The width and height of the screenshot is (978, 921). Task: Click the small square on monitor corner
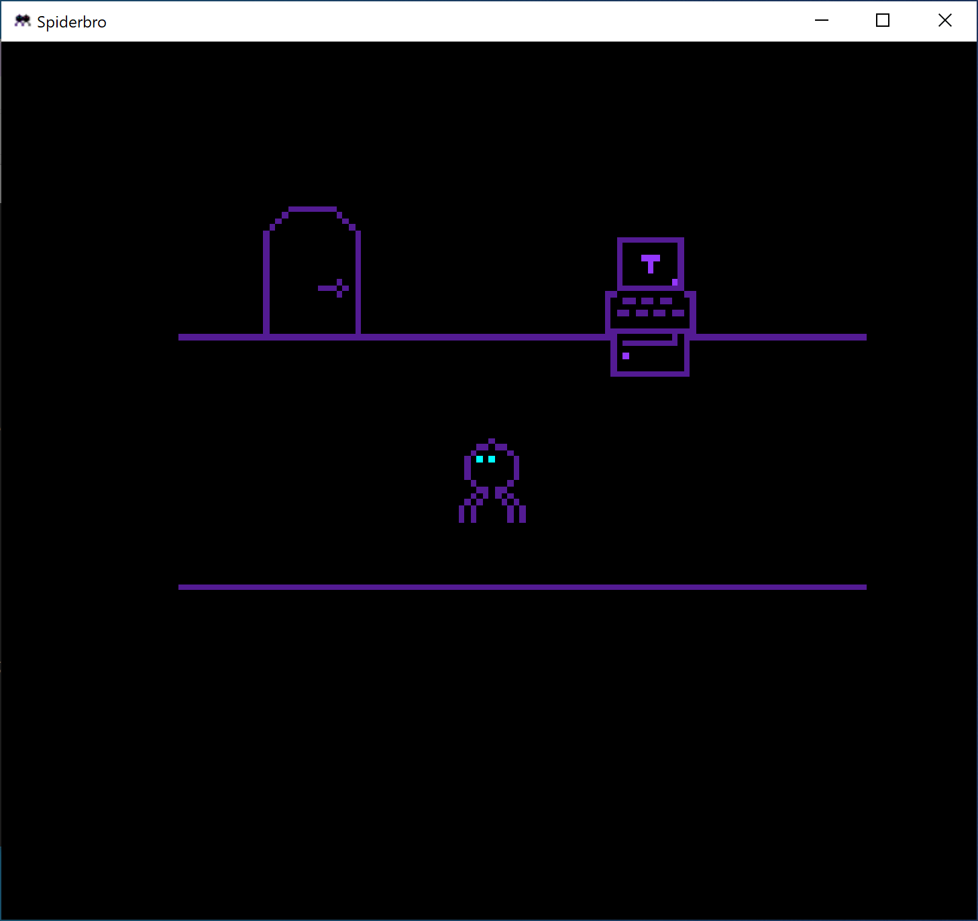click(x=675, y=282)
